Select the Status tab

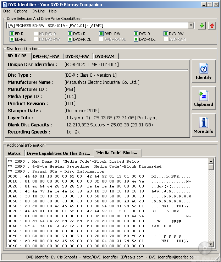point(14,153)
